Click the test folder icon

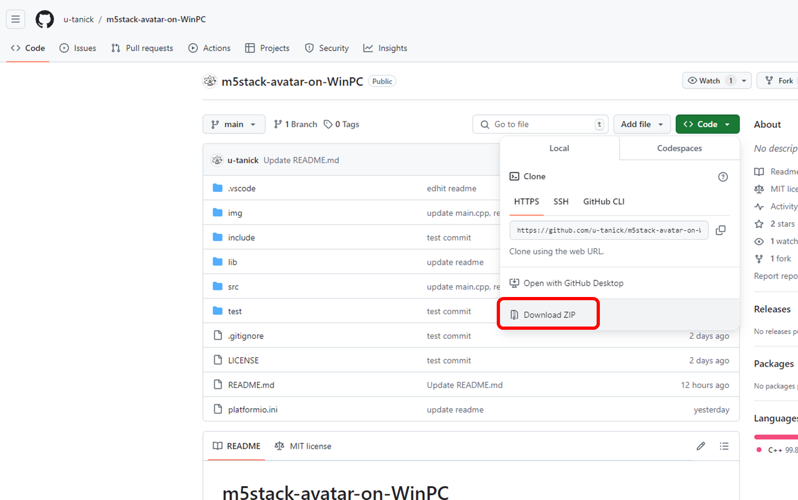pyautogui.click(x=217, y=311)
